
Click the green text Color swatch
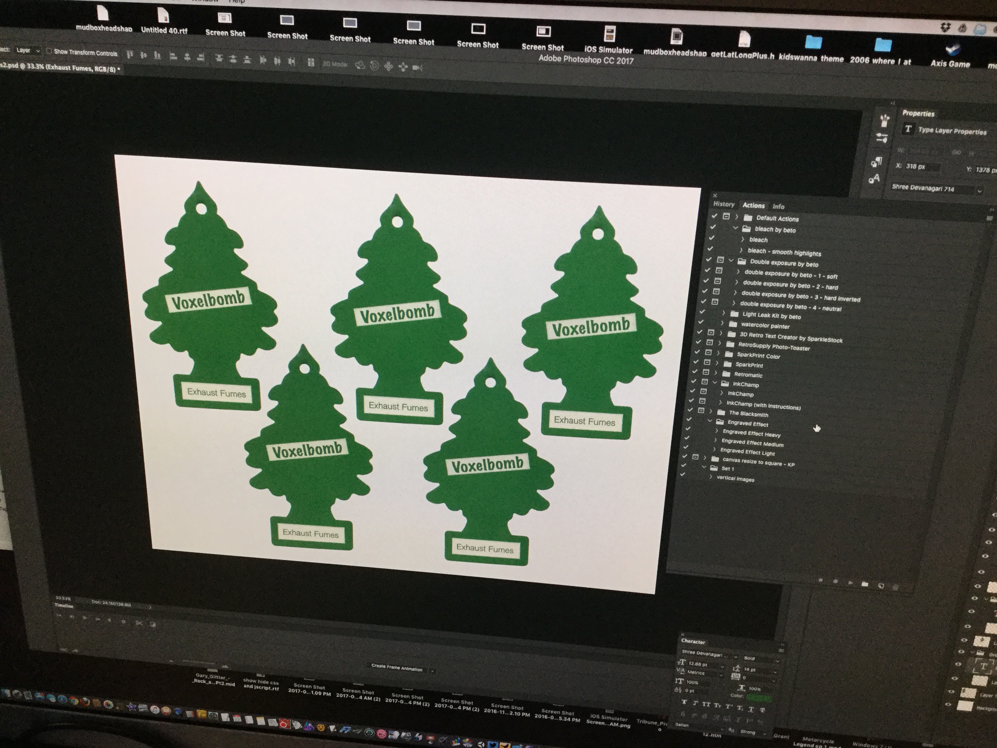click(x=759, y=698)
